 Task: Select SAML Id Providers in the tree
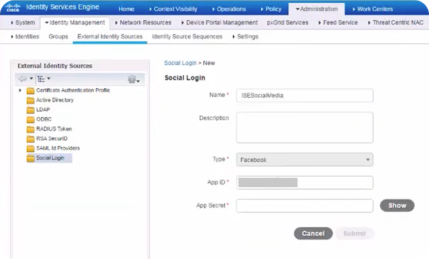click(58, 148)
